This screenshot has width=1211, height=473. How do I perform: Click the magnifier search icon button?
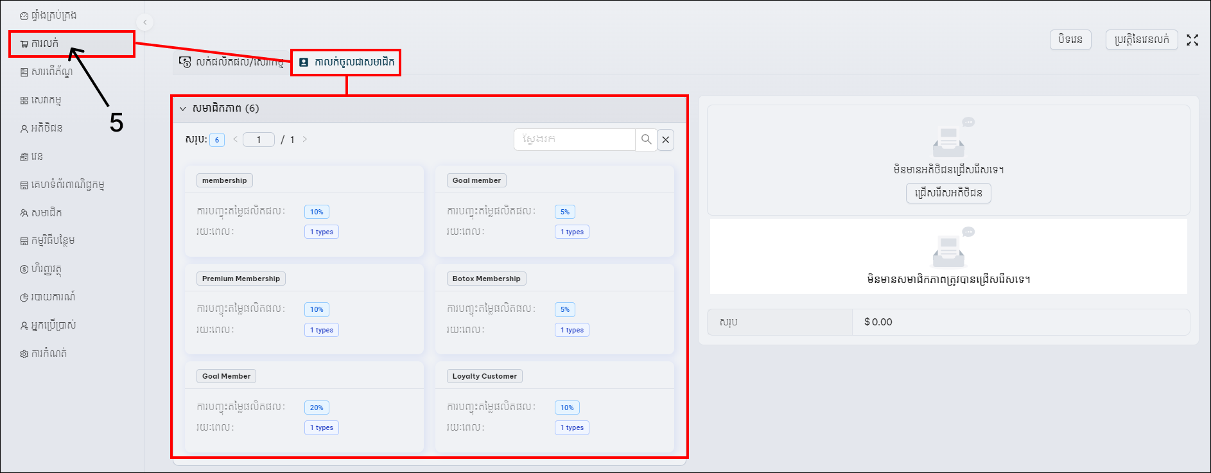click(x=646, y=139)
